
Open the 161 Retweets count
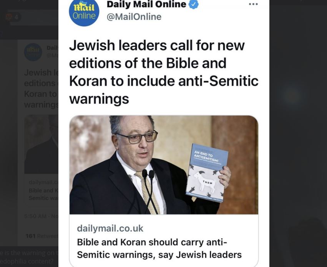click(42, 236)
